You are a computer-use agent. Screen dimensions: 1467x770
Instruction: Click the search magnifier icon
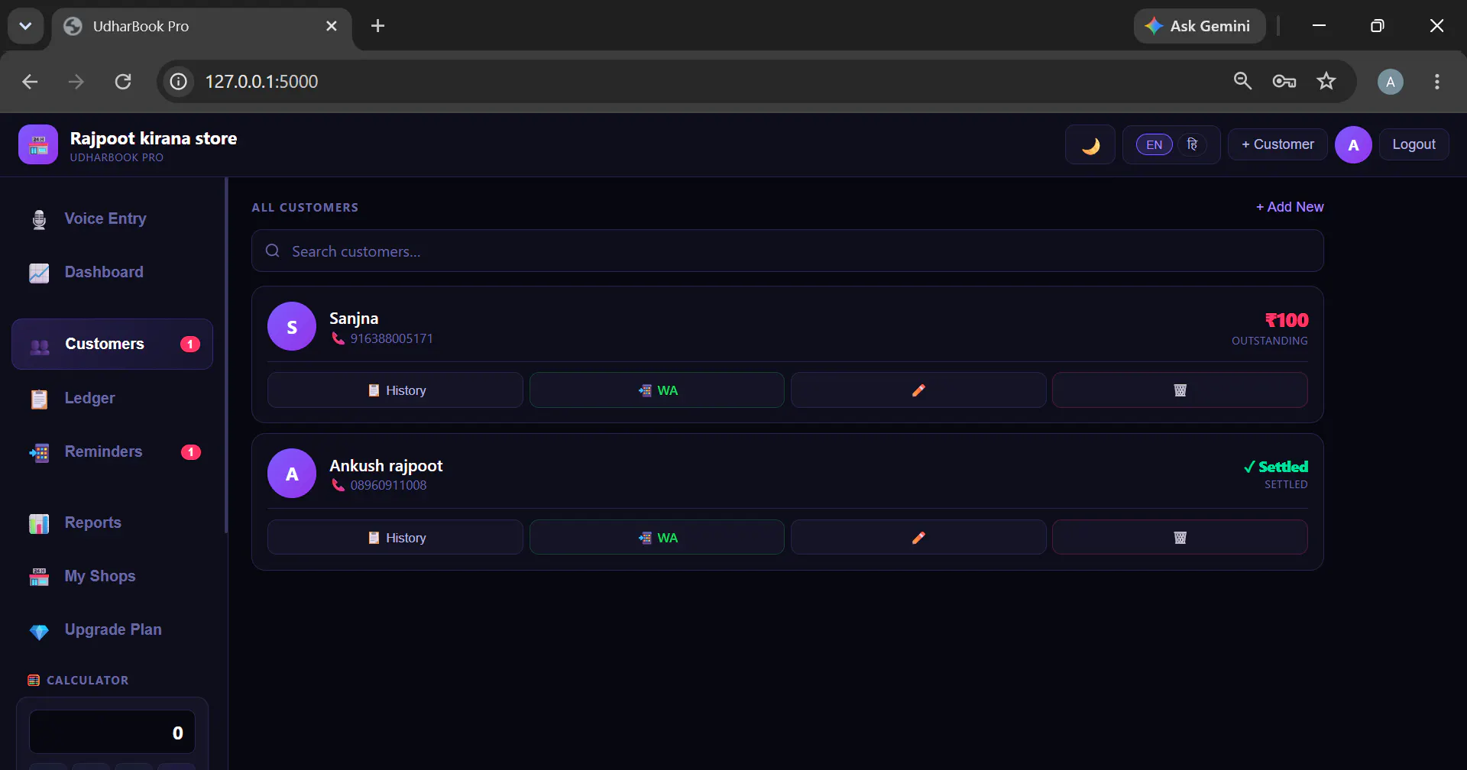(273, 251)
